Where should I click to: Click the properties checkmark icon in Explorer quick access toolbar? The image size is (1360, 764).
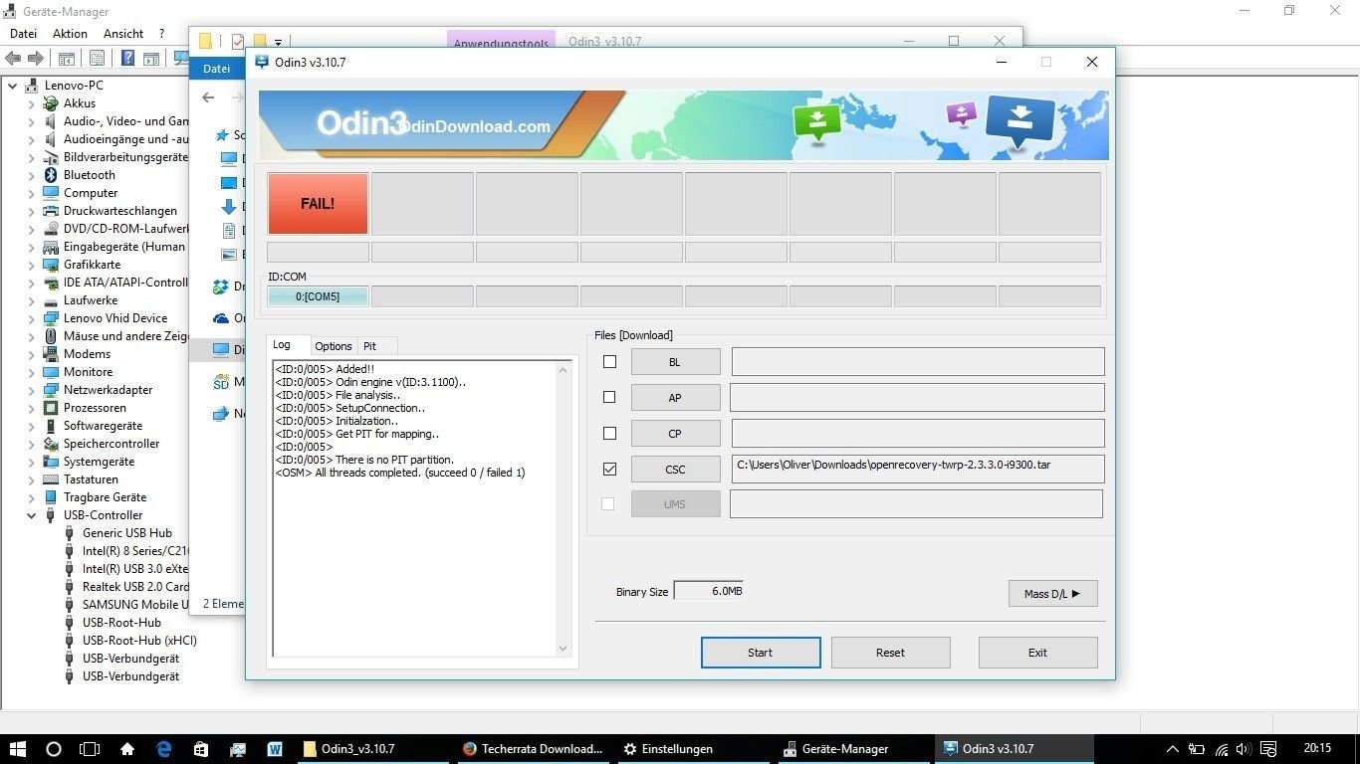pos(237,42)
